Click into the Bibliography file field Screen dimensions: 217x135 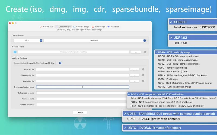point(83,75)
